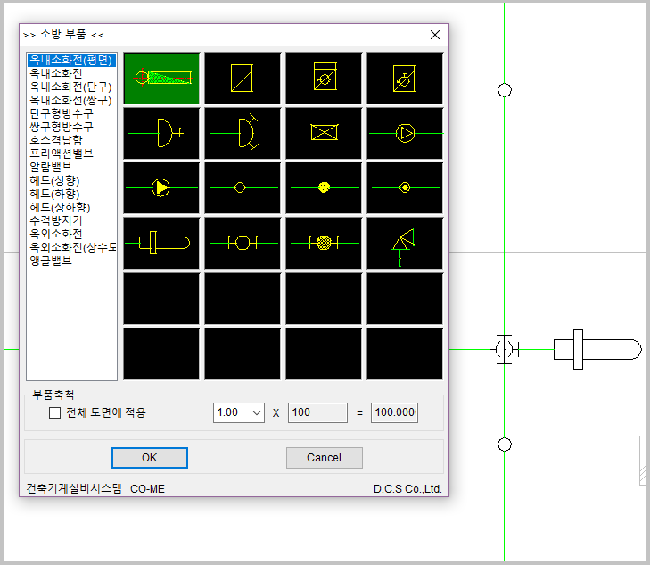This screenshot has height=565, width=650.
Task: Select the 옥내소화전(평면) symbol thumbnail highlighted green
Action: 161,78
